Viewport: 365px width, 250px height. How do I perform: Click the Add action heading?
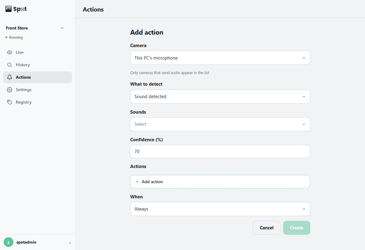147,33
